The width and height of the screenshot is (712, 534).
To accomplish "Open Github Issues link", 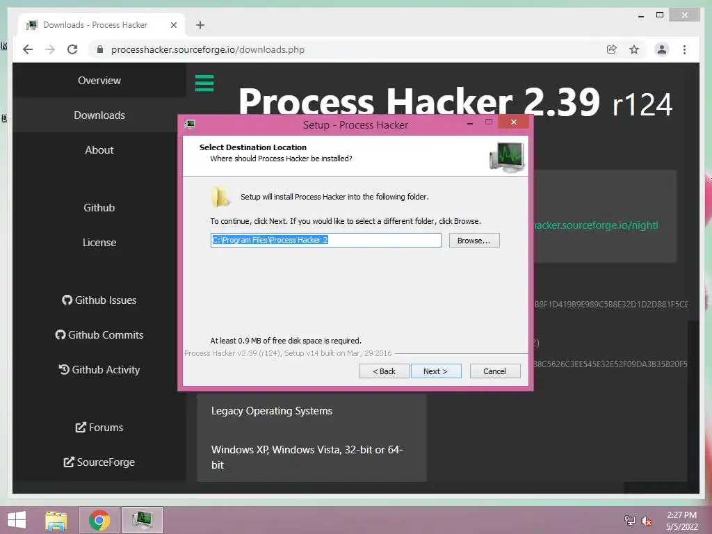I will coord(99,300).
